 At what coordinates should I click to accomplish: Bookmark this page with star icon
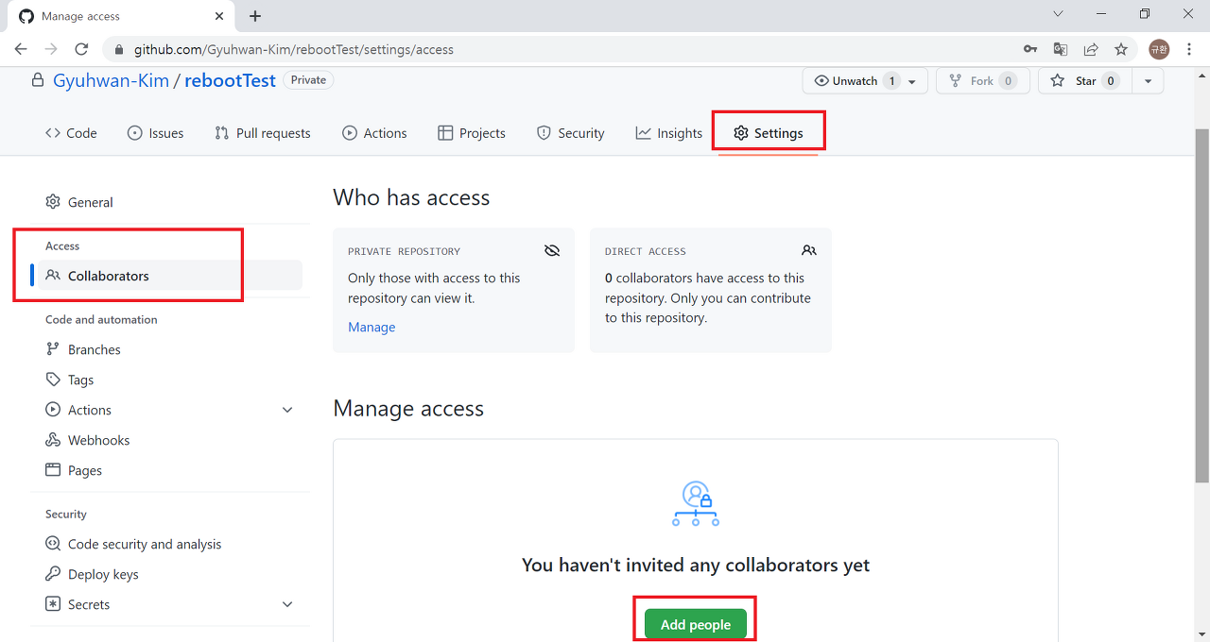(x=1121, y=49)
